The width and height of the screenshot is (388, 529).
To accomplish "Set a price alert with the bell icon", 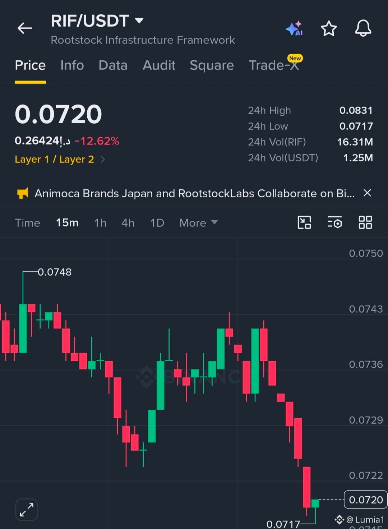I will point(363,28).
